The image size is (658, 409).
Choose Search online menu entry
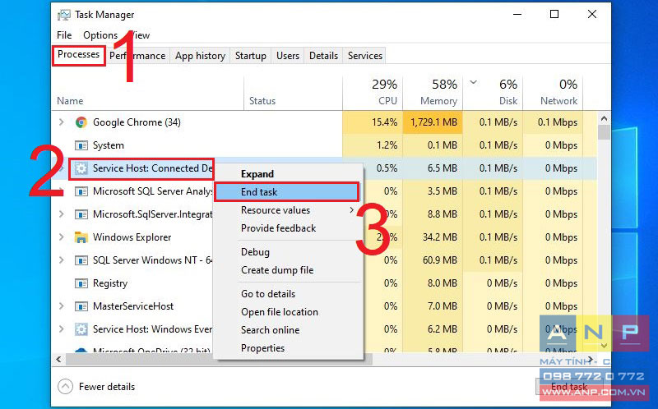coord(288,330)
